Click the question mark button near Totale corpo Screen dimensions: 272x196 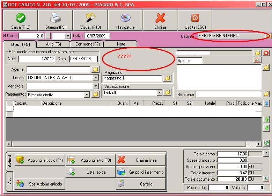click(x=266, y=154)
